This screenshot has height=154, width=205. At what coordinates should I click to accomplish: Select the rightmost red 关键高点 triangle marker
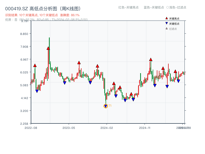(175, 72)
